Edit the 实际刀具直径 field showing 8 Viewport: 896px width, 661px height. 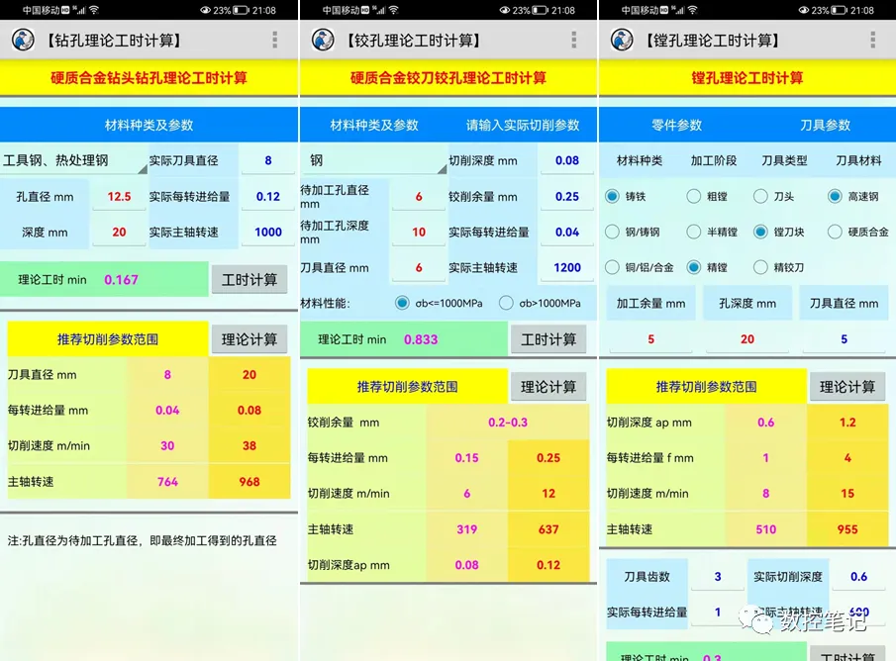(268, 160)
